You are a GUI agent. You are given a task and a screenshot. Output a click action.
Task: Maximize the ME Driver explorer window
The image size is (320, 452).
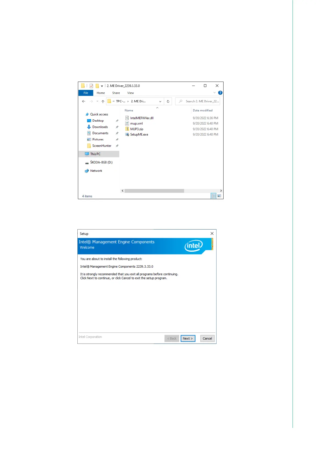coord(205,86)
